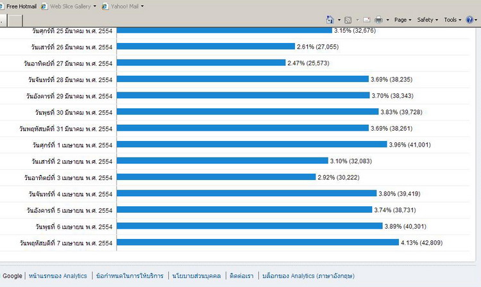Select label วันอังคารที่ 5 เมษายน พ.ศ. 2554
Screen dimensions: 481x287
(70, 210)
